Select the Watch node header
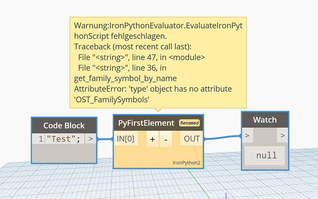This screenshot has width=318, height=199. (265, 120)
